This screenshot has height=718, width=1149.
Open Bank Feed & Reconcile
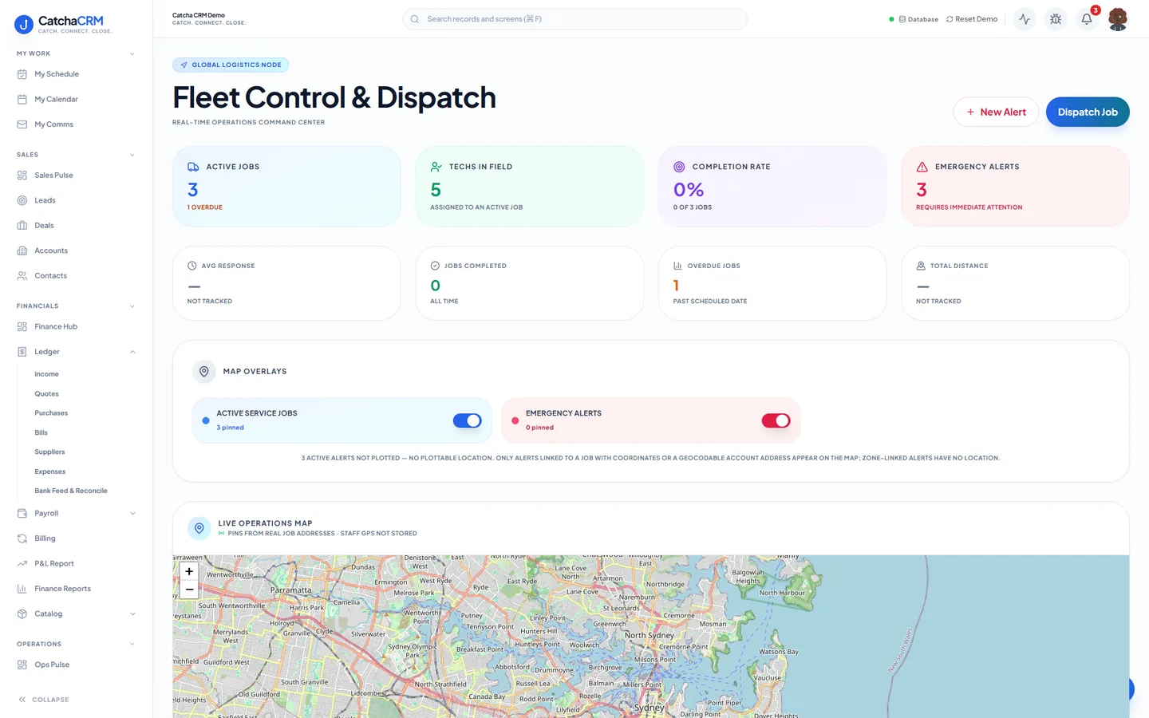[71, 491]
